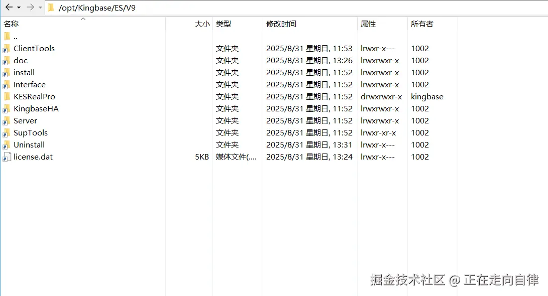The image size is (548, 296).
Task: Click the folder icon in the path bar
Action: pyautogui.click(x=51, y=8)
